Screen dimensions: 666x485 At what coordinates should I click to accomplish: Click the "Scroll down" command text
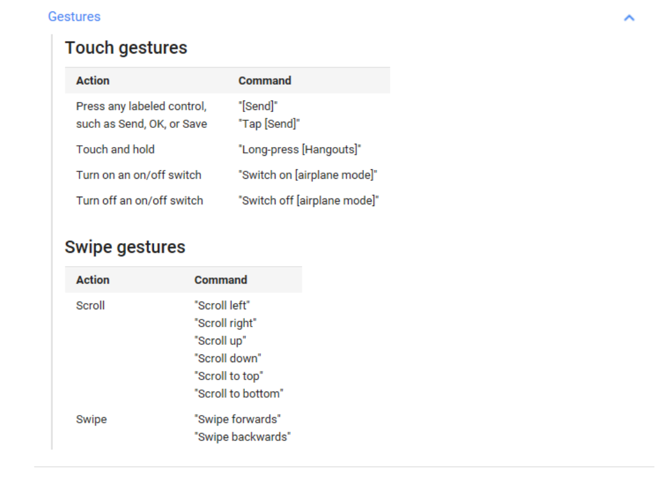click(x=228, y=358)
